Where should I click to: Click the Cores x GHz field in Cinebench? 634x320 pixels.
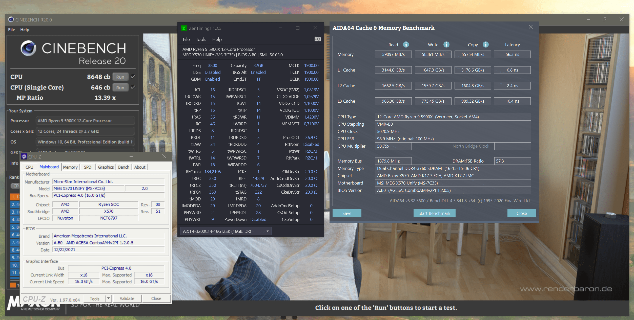[85, 131]
